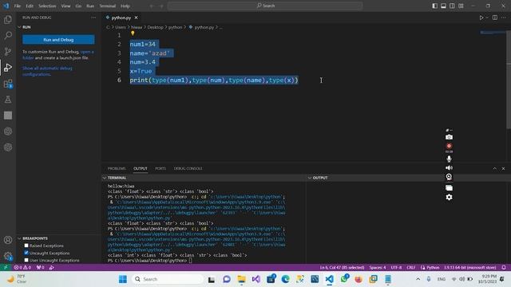Toggle the recorder webcam icon
Screen dimensions: 511x287
pos(449,177)
